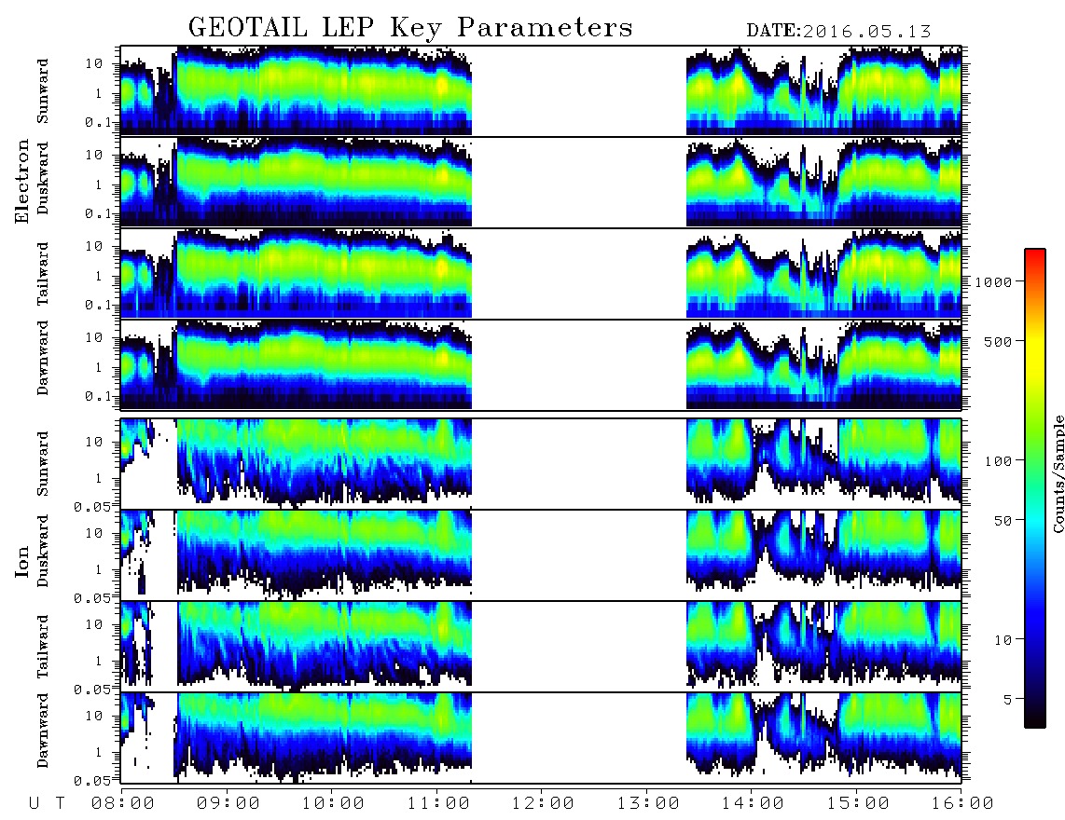Viewport: 1065px width, 820px height.
Task: Select the DATE:2016.05.13 label
Action: tap(838, 32)
